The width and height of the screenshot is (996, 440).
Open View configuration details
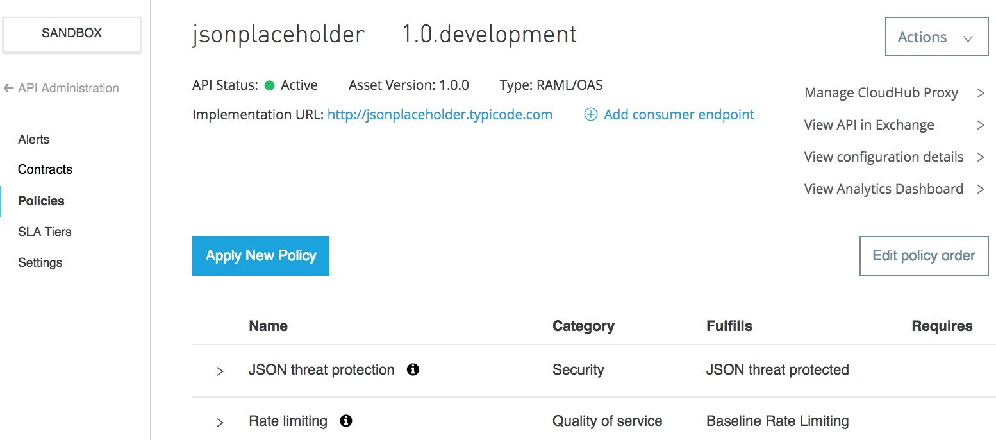(x=893, y=157)
